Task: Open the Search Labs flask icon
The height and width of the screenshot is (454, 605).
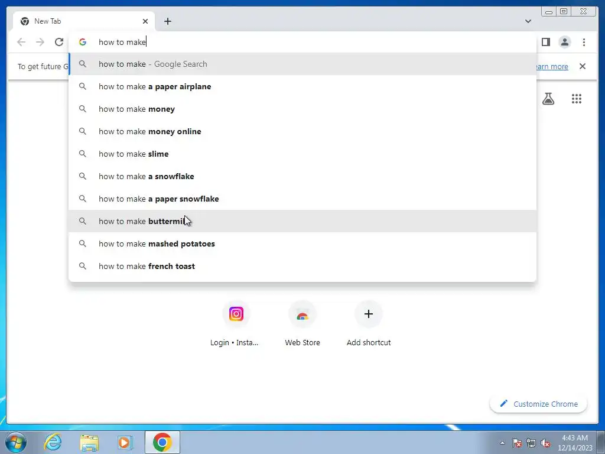Action: (548, 99)
